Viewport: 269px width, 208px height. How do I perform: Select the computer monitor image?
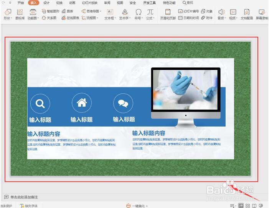coord(186,97)
